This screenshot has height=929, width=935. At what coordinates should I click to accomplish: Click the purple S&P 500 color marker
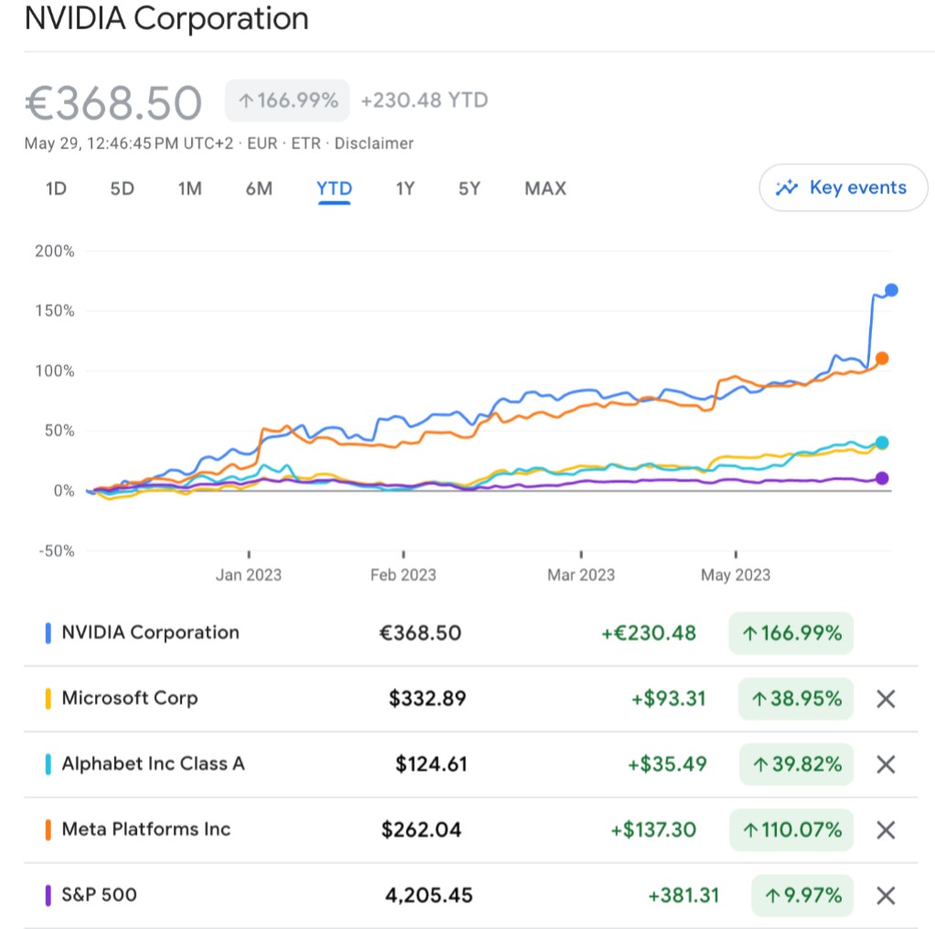point(48,895)
